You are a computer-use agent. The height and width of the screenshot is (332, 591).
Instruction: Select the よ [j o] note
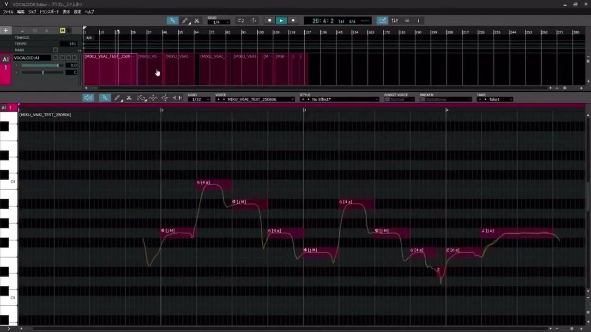(x=516, y=233)
